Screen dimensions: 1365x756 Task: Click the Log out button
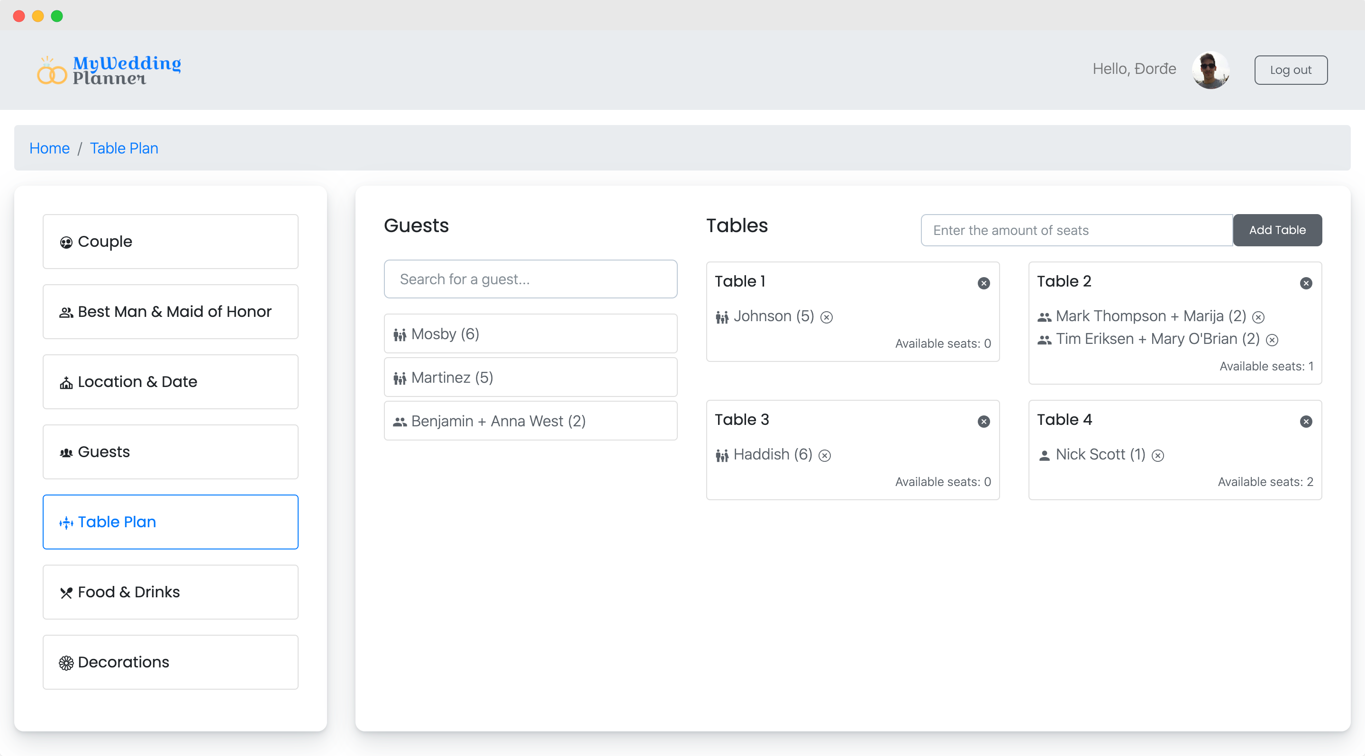click(x=1291, y=70)
